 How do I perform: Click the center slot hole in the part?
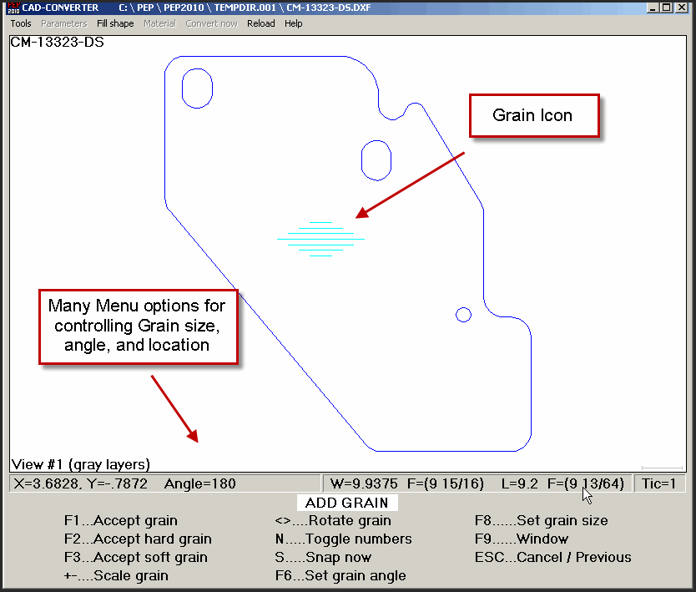376,159
